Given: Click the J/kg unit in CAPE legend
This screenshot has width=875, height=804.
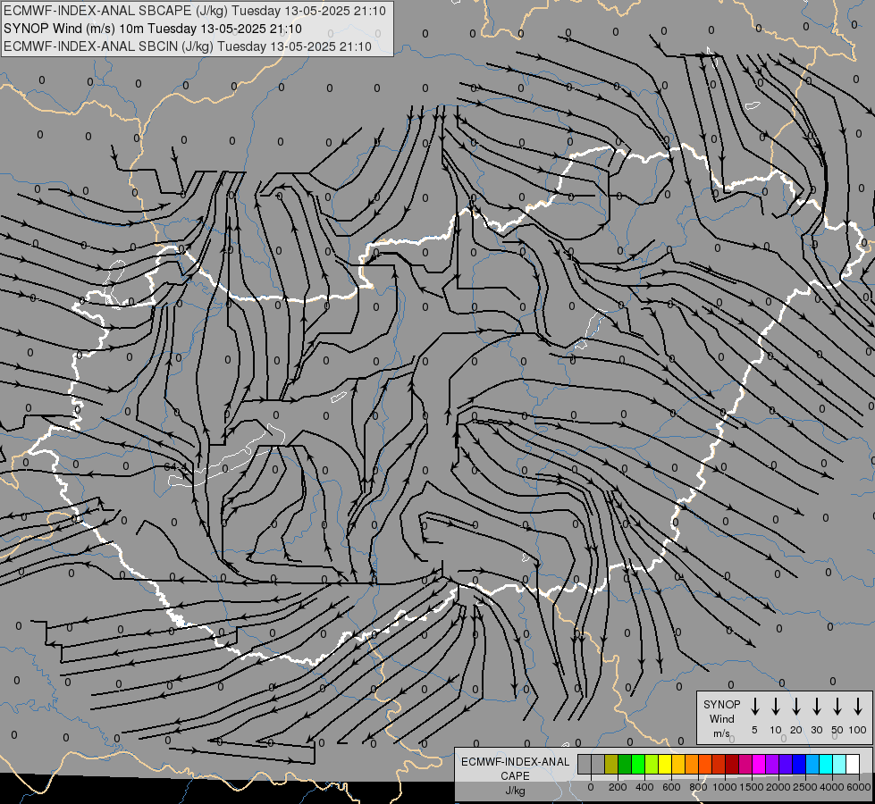Looking at the screenshot, I should (x=515, y=791).
